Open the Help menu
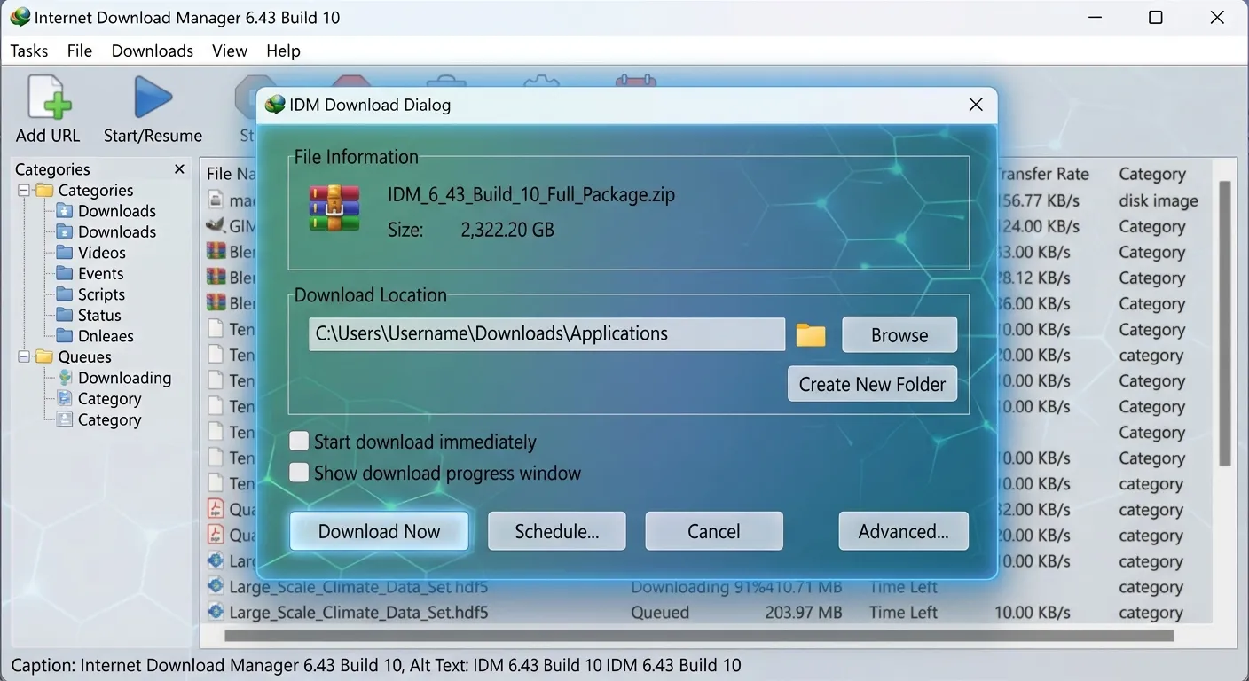The height and width of the screenshot is (681, 1249). pos(284,51)
